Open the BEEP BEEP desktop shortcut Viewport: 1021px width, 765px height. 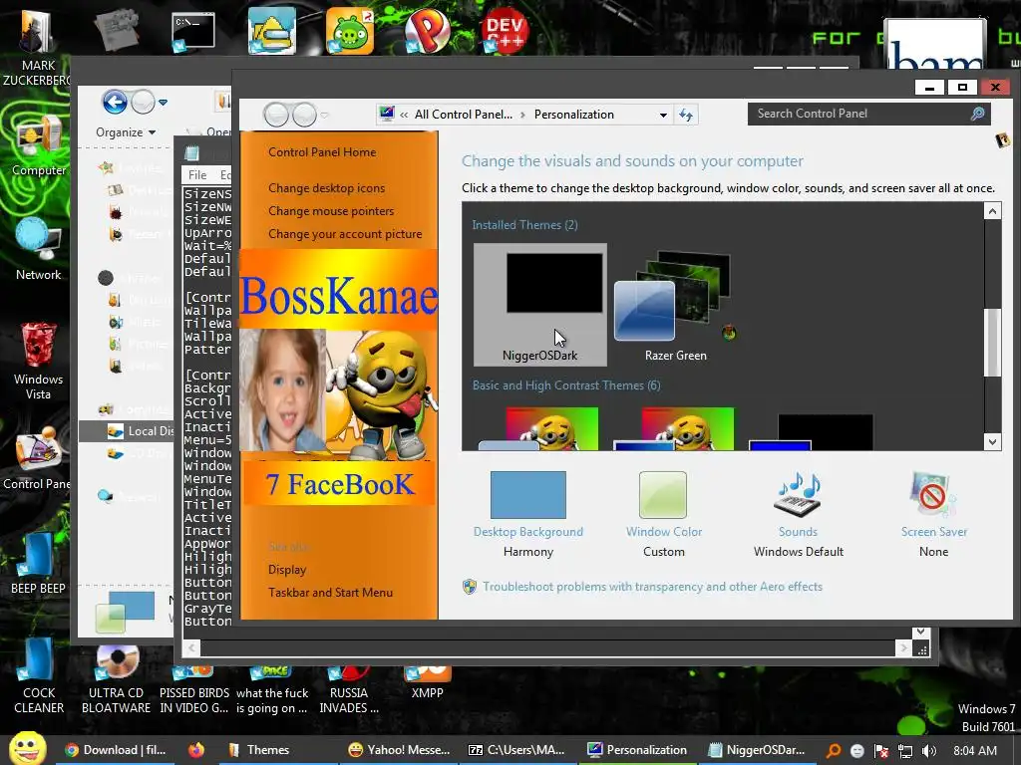[38, 563]
